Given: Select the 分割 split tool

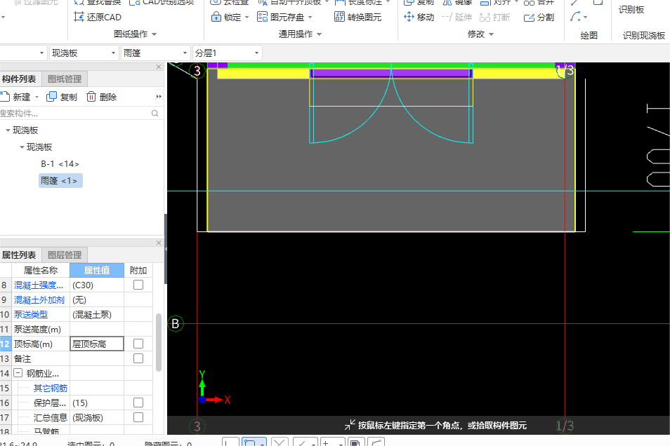Looking at the screenshot, I should pyautogui.click(x=539, y=17).
